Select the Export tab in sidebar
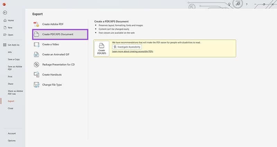This screenshot has width=277, height=147. coord(11,101)
